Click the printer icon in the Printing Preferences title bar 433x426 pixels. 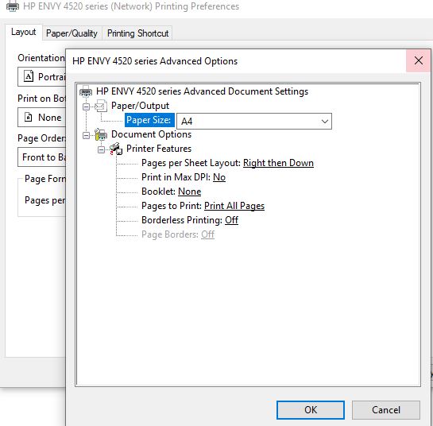(x=13, y=6)
